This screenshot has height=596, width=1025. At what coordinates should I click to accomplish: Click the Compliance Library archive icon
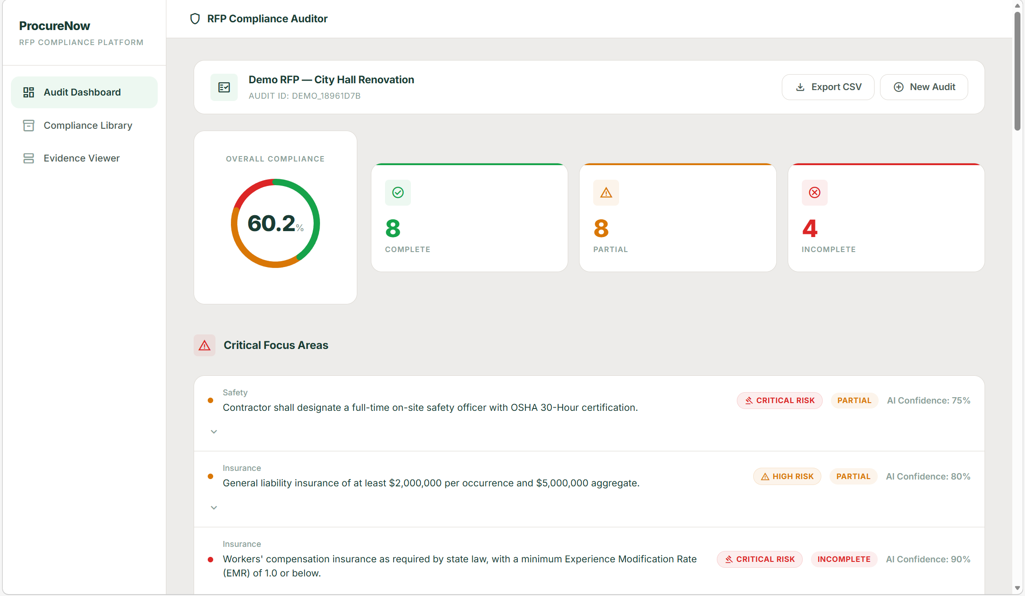point(29,126)
